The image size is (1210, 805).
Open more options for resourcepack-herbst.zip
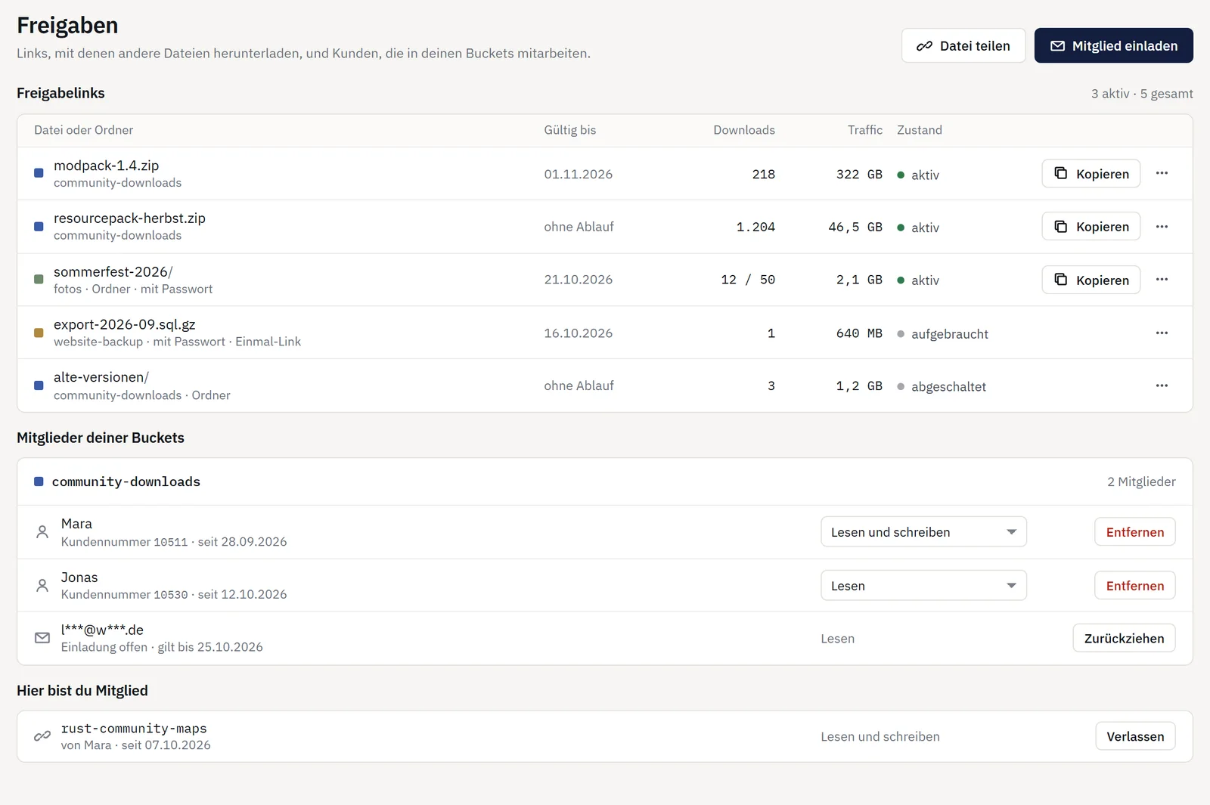click(x=1162, y=226)
